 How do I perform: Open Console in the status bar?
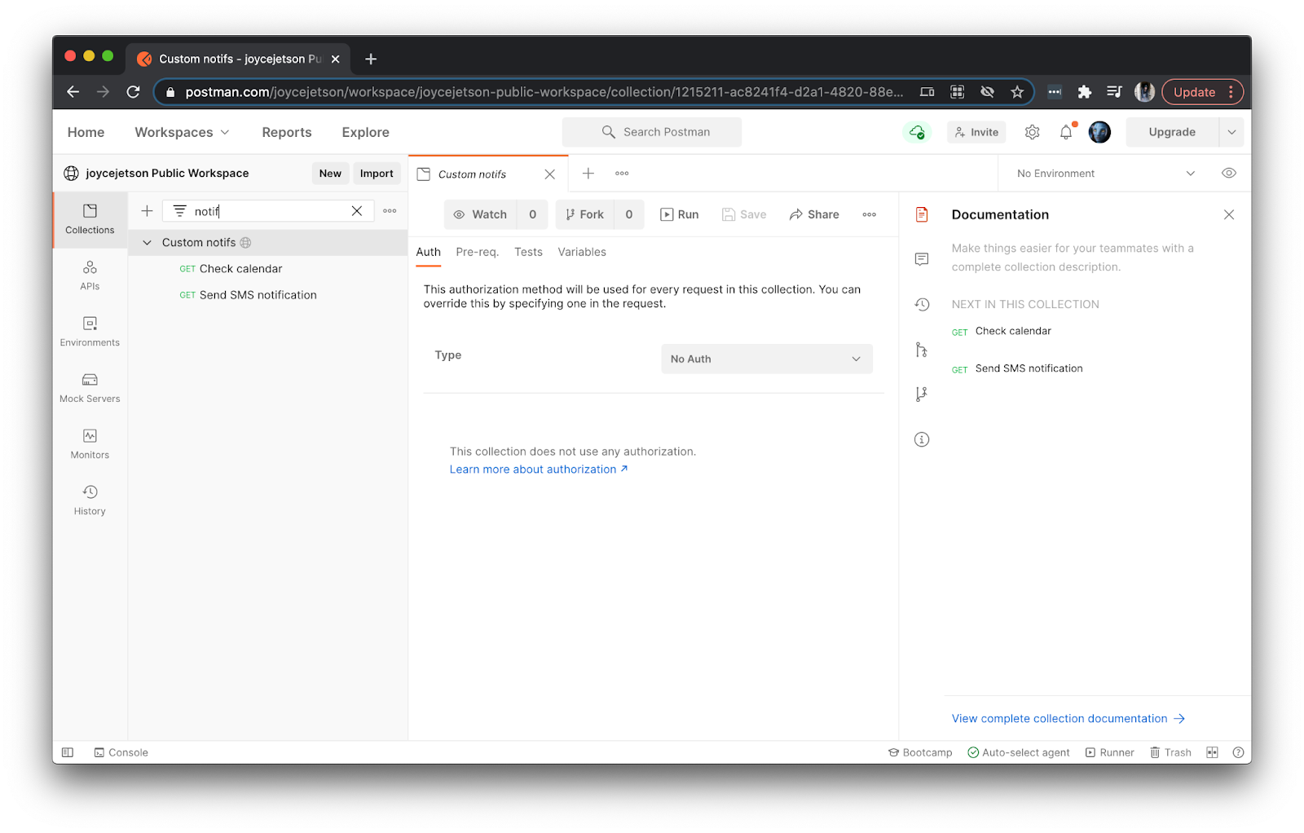pyautogui.click(x=121, y=752)
